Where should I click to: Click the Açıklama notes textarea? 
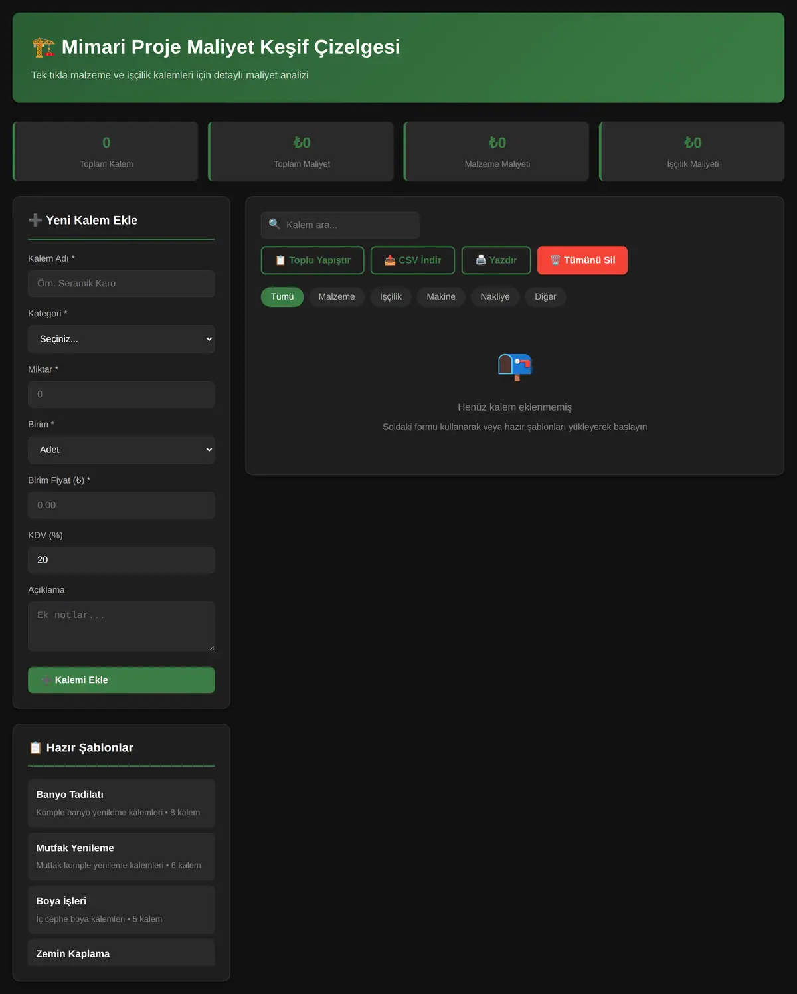(x=122, y=627)
